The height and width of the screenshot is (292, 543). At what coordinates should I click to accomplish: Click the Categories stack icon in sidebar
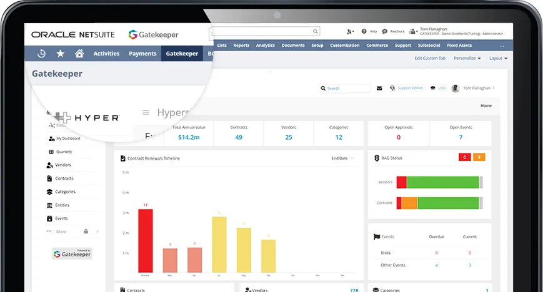pos(49,192)
